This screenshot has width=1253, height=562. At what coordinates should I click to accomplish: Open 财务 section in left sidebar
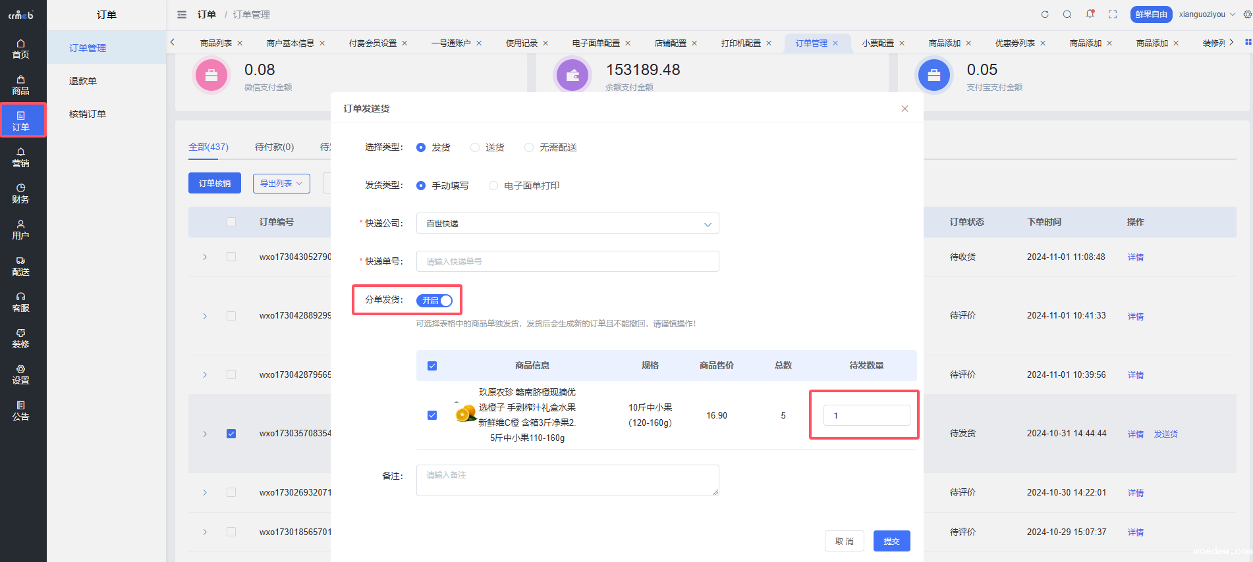(20, 193)
